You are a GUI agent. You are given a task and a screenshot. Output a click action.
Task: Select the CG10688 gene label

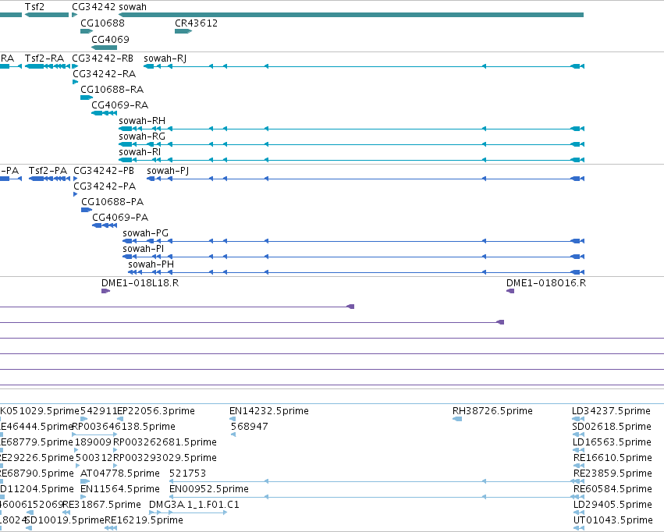[102, 23]
